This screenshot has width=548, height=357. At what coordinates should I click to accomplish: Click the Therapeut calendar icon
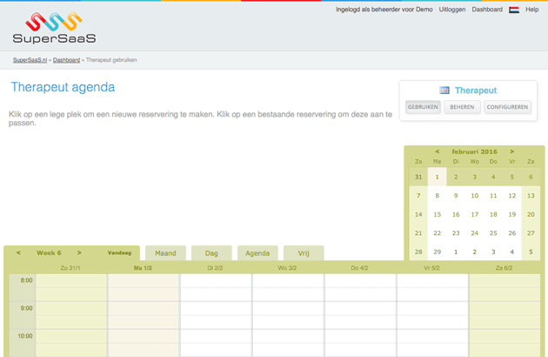pos(444,91)
